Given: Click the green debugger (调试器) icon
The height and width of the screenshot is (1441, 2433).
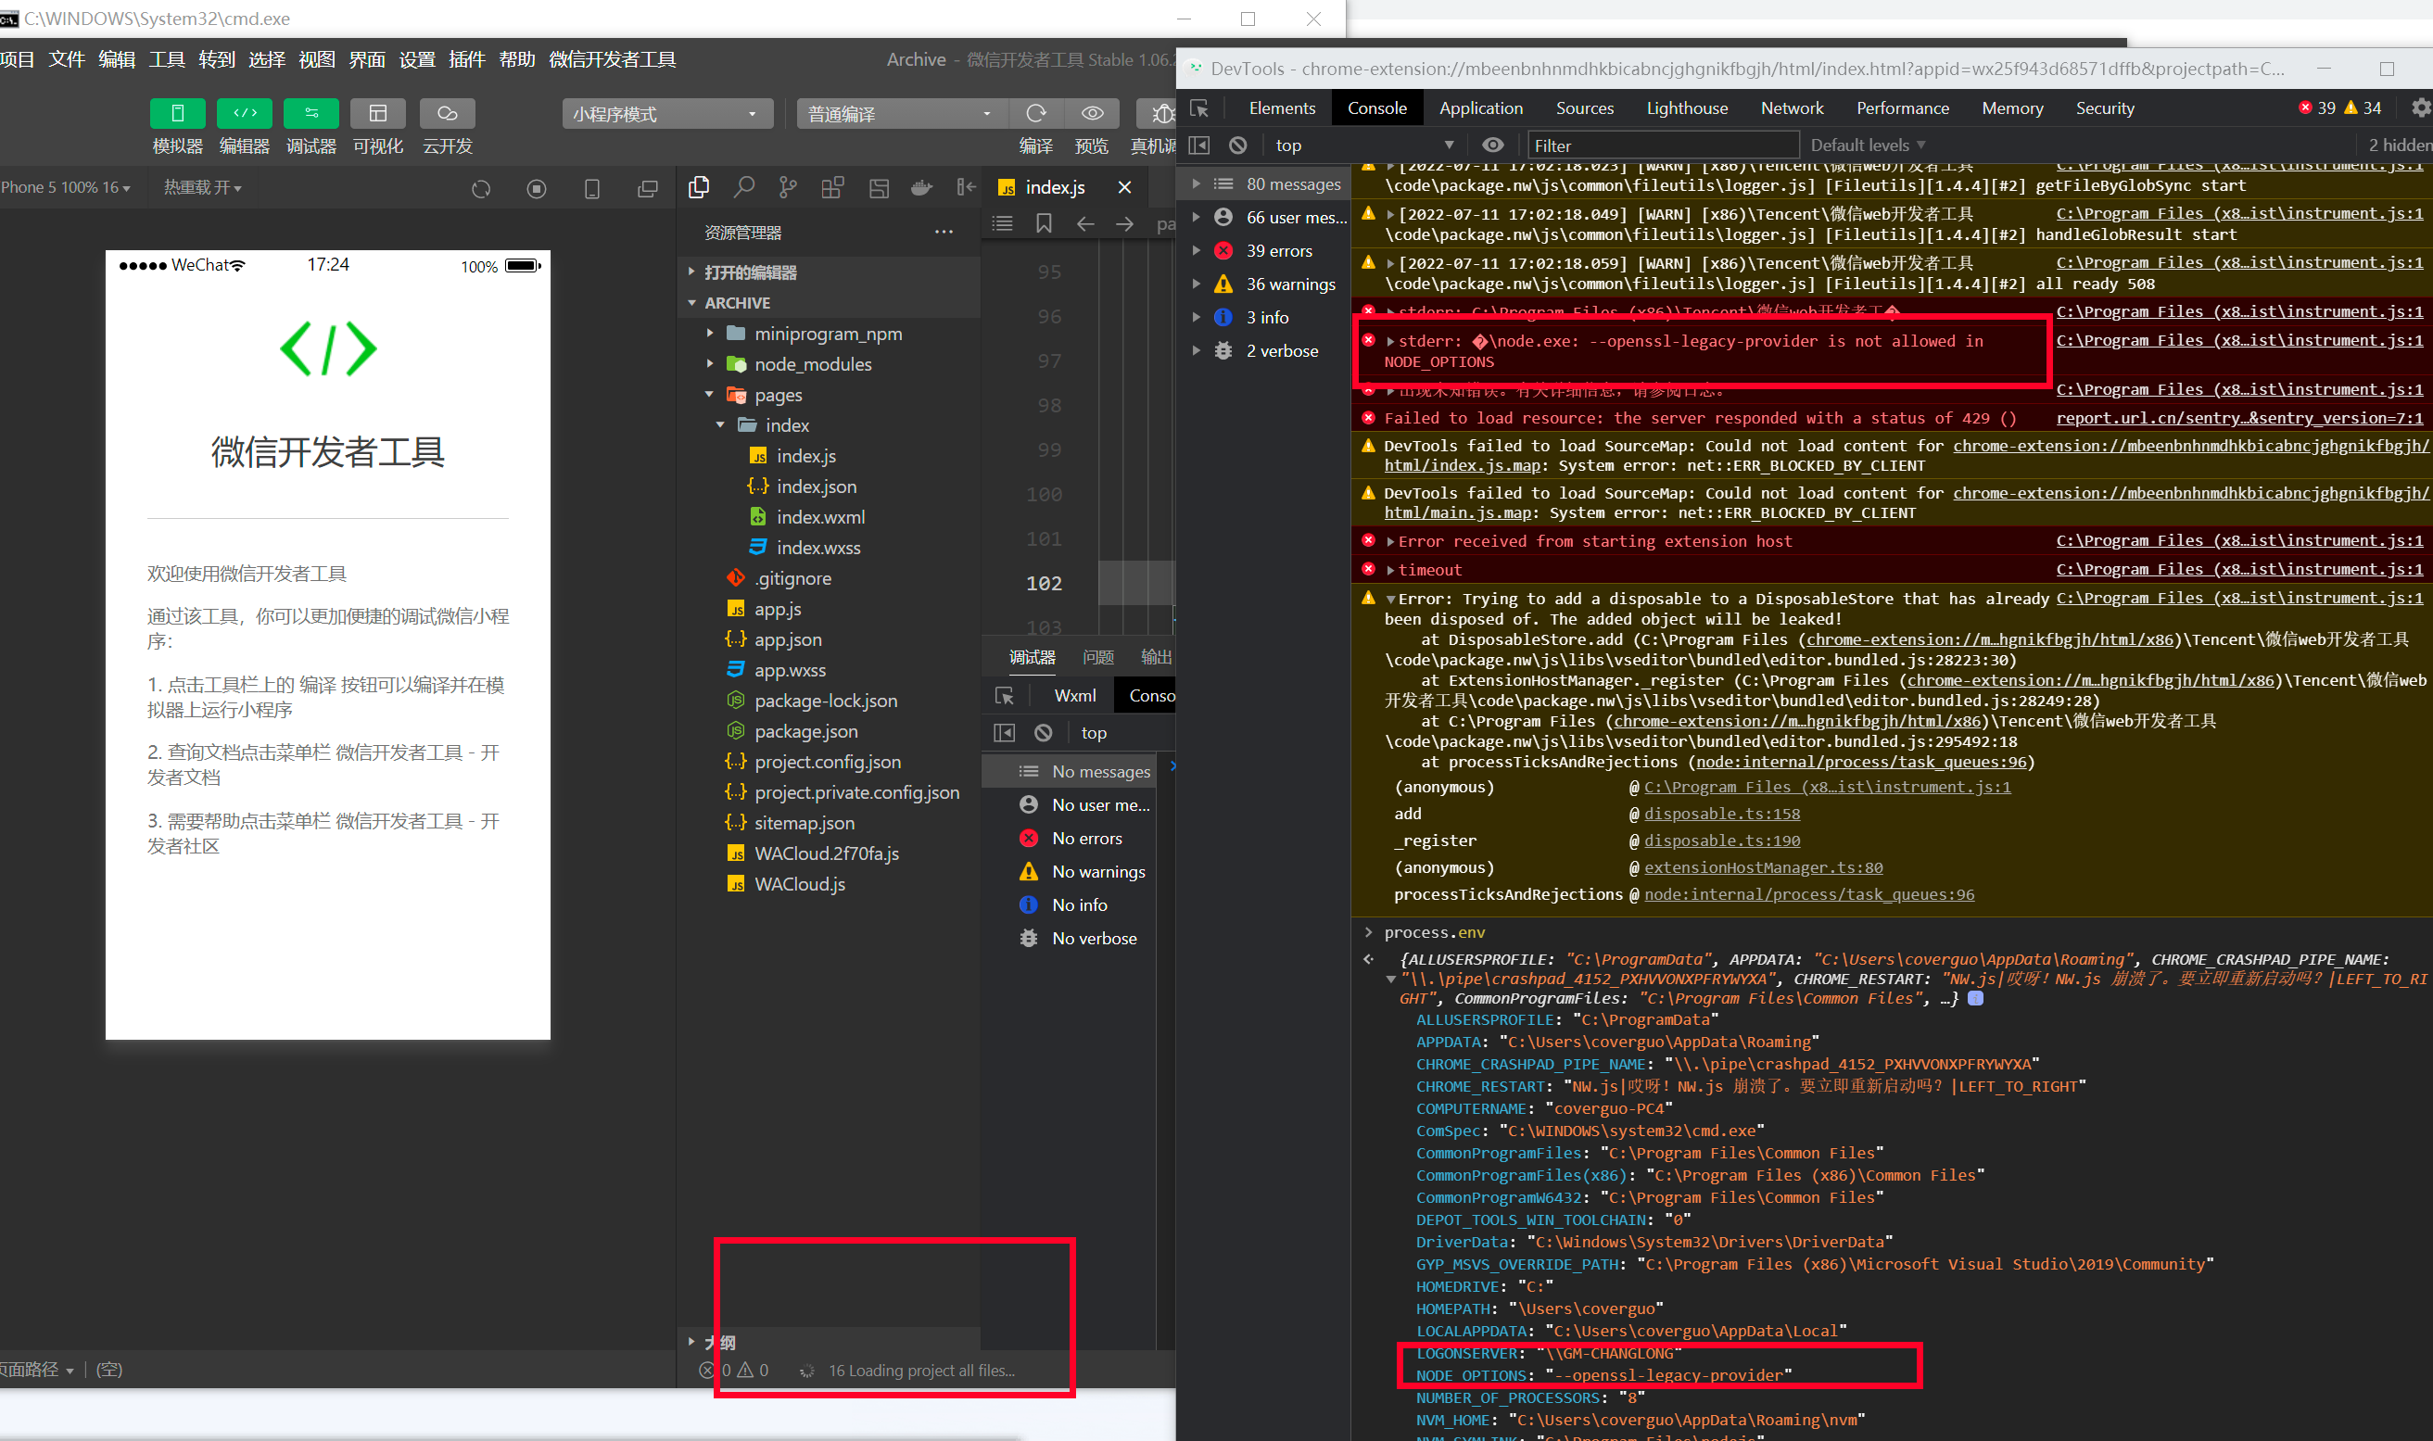Looking at the screenshot, I should [310, 114].
